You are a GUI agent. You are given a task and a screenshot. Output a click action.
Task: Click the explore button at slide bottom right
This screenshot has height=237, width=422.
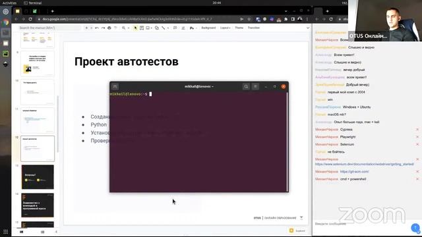[297, 230]
